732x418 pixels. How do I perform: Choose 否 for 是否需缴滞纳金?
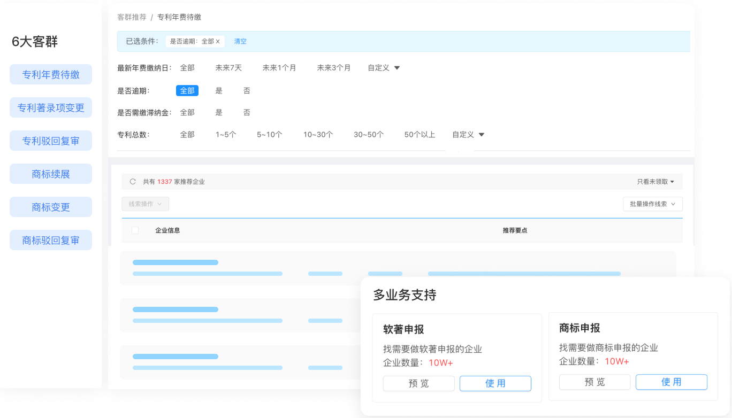(x=247, y=113)
